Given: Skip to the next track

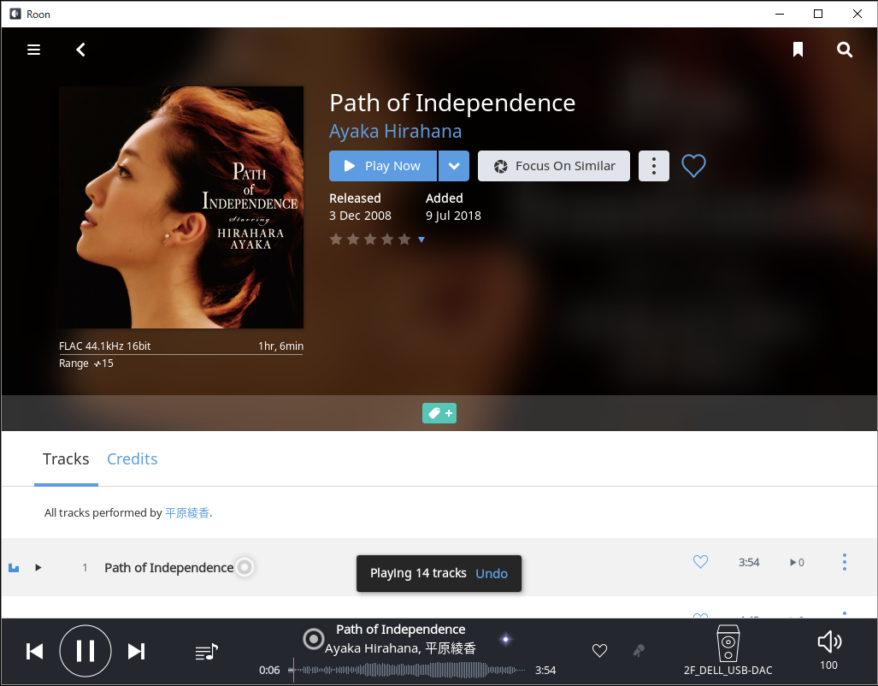Looking at the screenshot, I should (137, 651).
